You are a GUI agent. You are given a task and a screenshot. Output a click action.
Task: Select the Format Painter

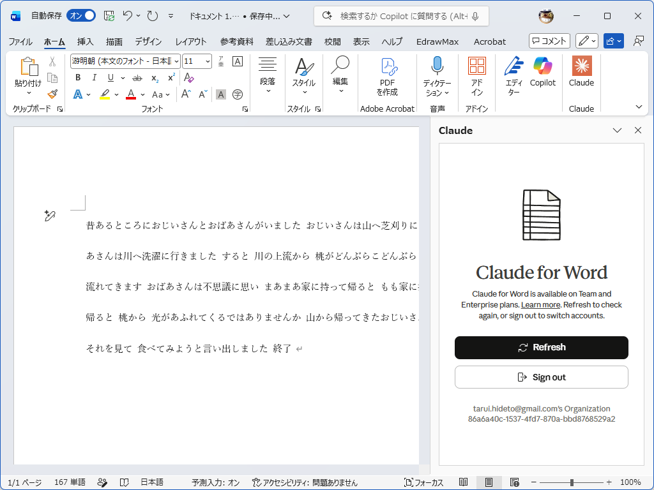coord(54,93)
